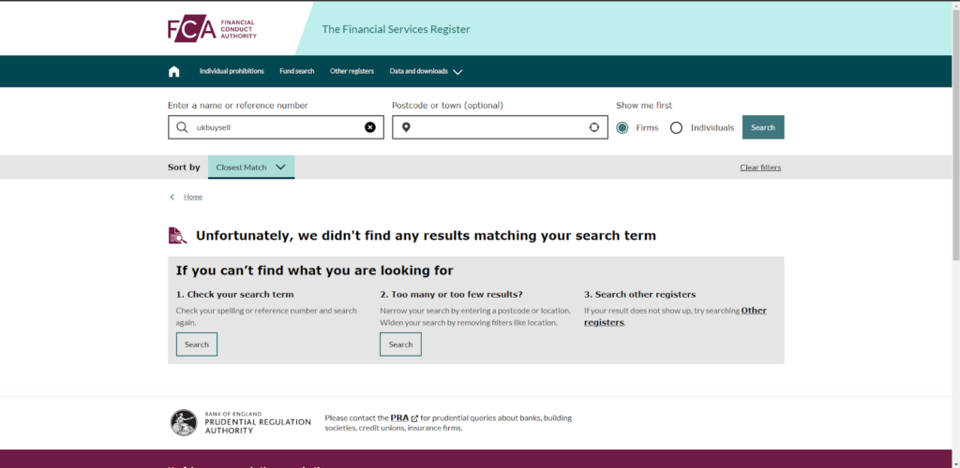Focus the name or reference number field

point(277,127)
